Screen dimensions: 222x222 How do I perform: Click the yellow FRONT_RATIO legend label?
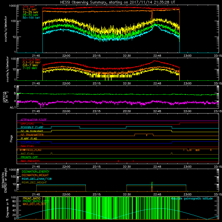pos(32,198)
